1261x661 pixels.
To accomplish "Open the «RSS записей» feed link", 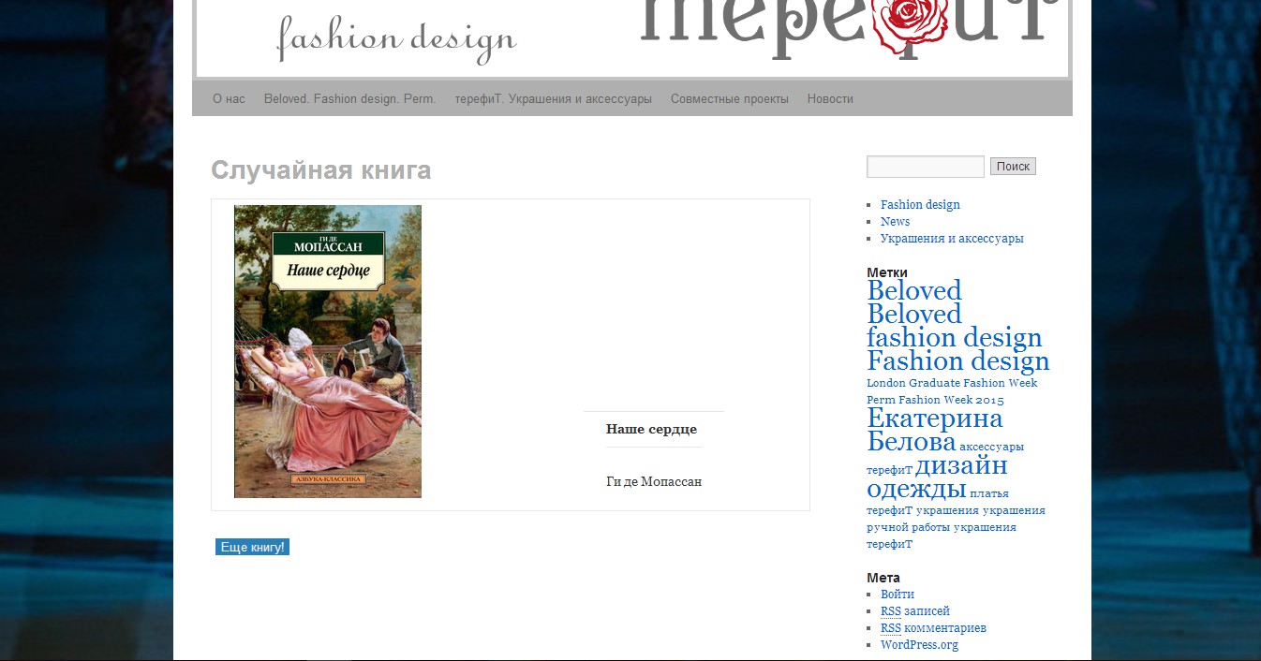I will pyautogui.click(x=915, y=611).
